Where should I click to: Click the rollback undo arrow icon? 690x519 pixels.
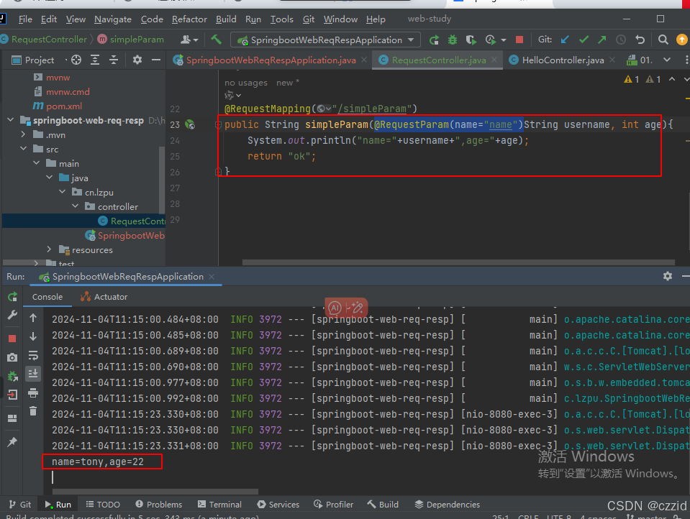pyautogui.click(x=640, y=40)
